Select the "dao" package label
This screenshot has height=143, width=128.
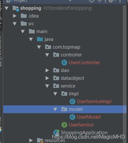click(65, 70)
